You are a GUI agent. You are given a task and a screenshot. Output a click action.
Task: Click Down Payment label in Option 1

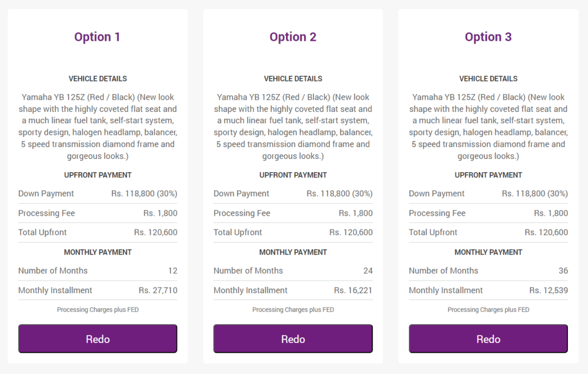pyautogui.click(x=46, y=193)
